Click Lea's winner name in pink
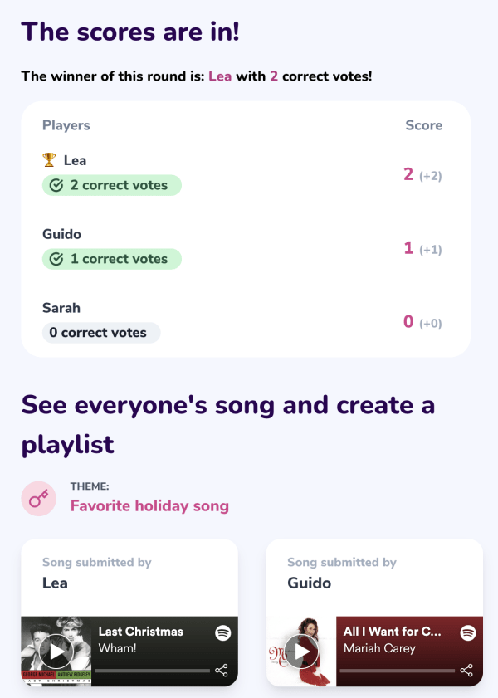 [220, 76]
